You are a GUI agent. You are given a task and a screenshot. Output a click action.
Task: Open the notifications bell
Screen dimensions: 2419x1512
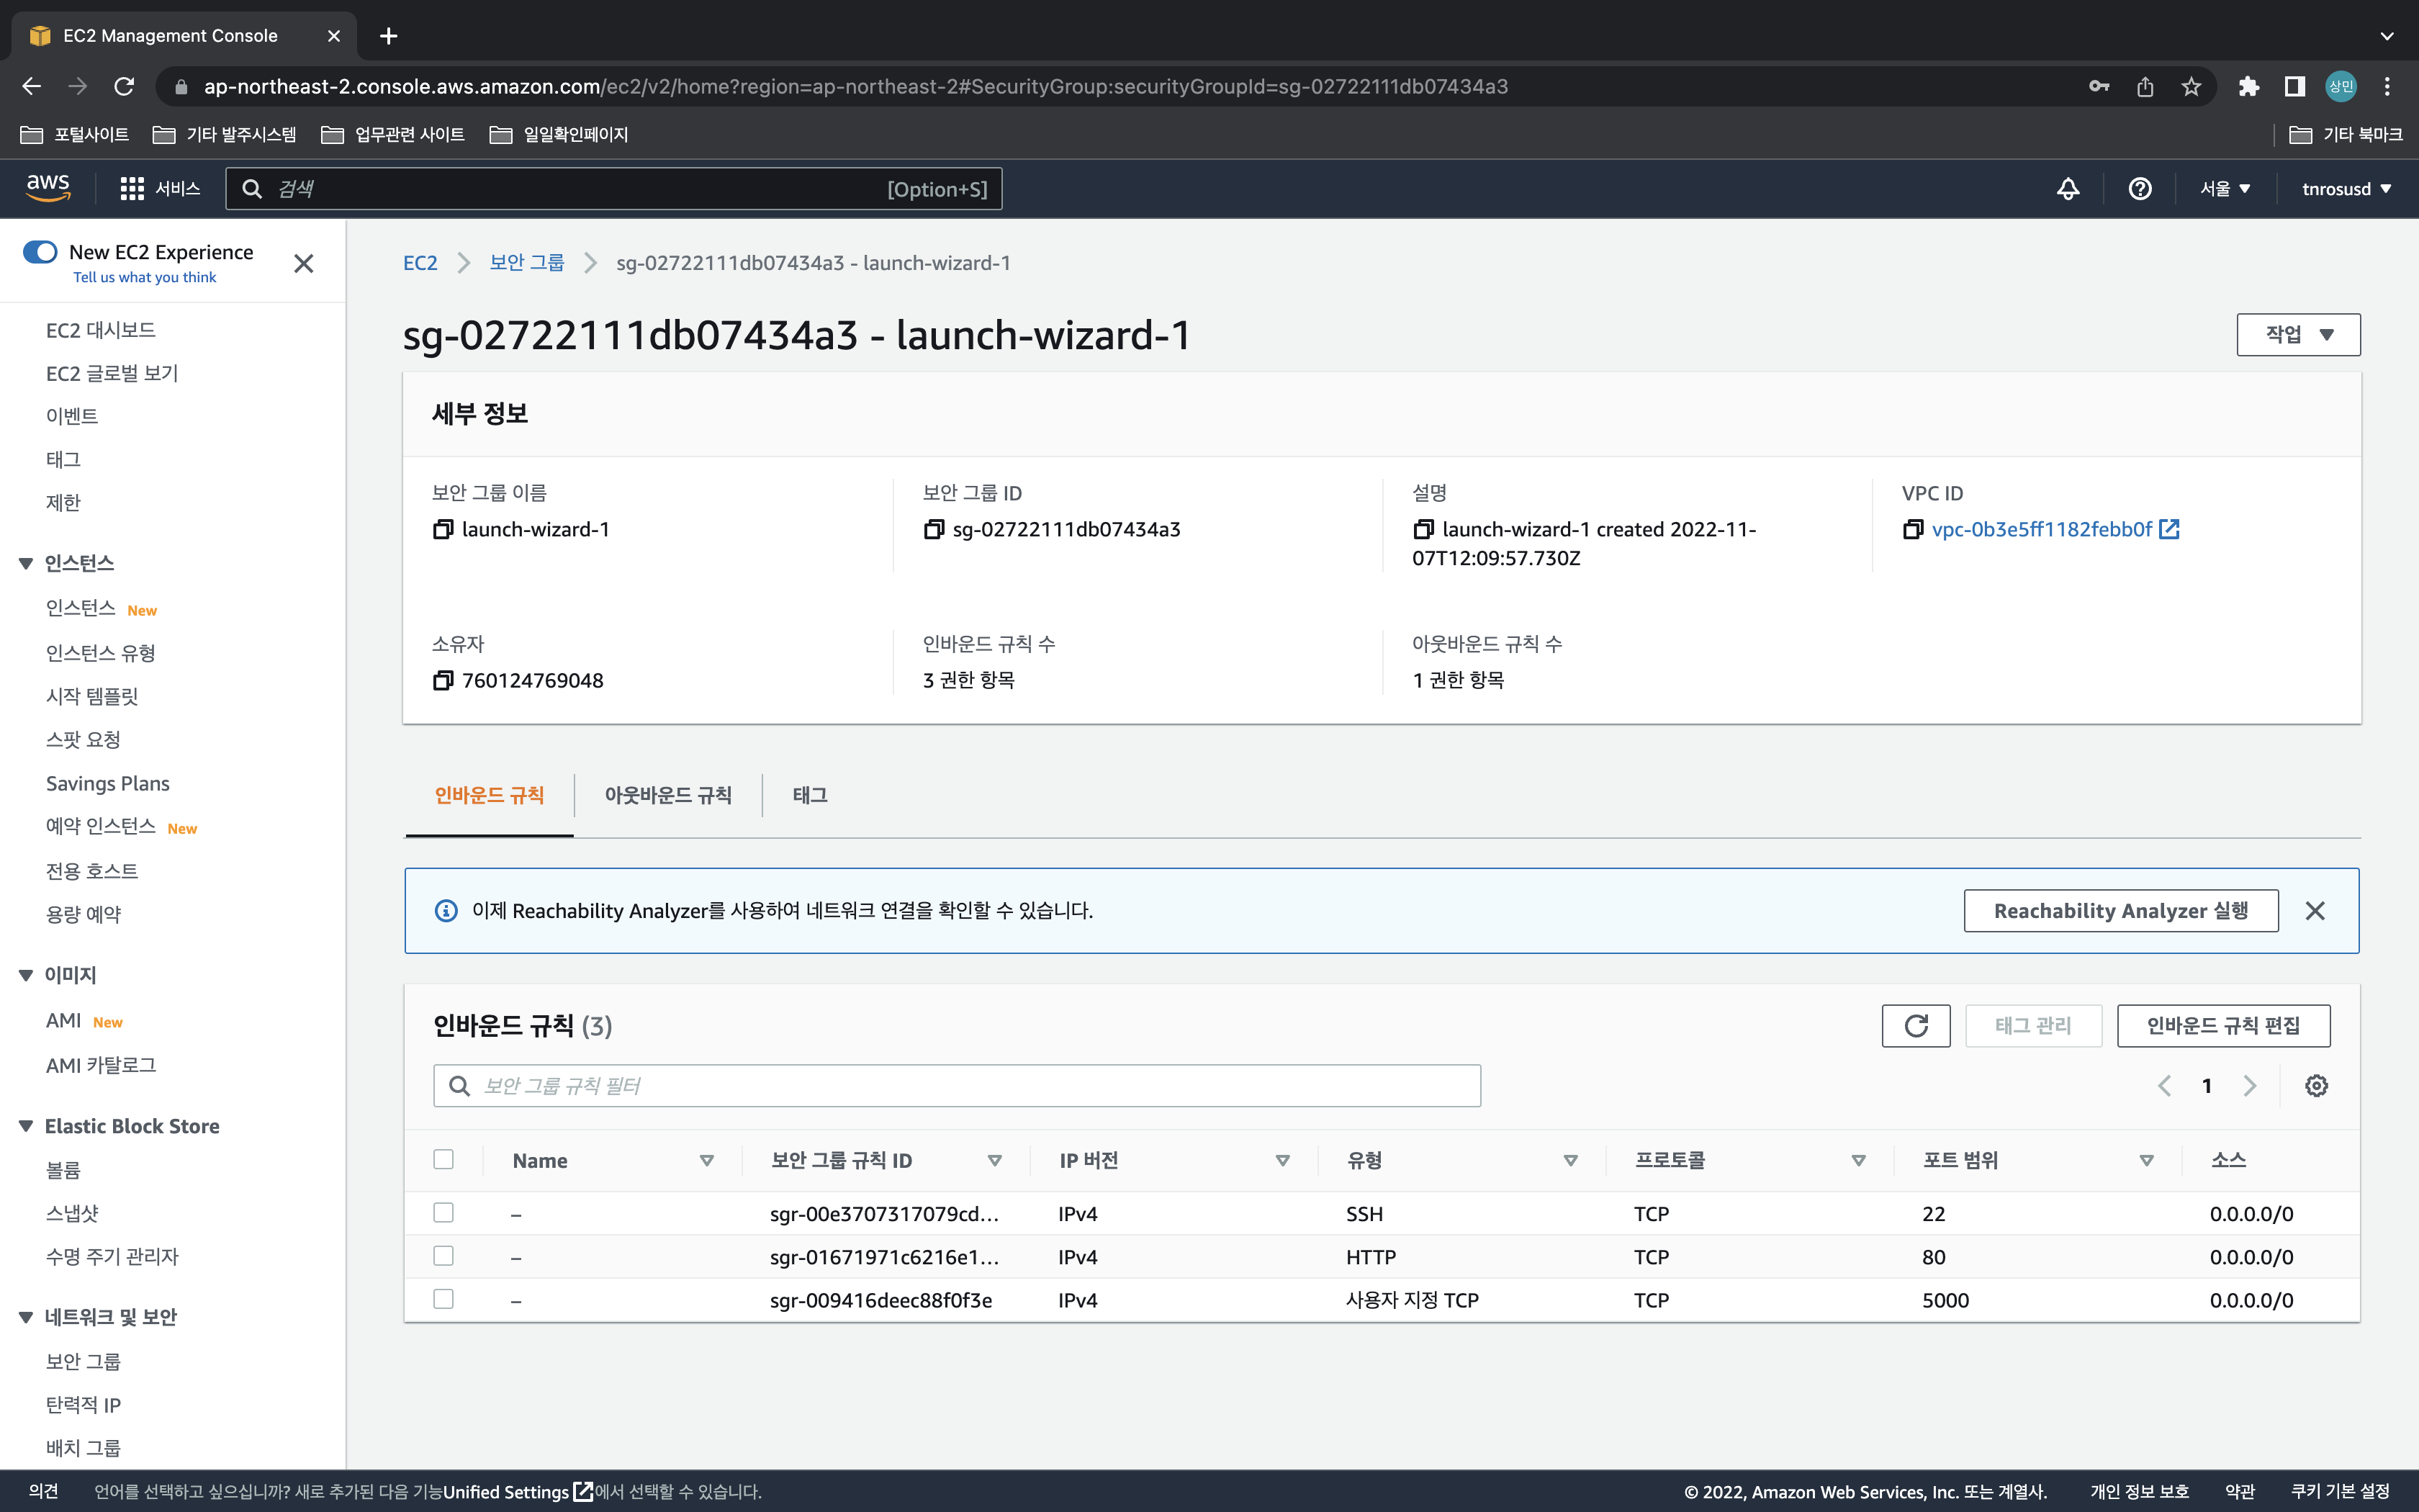coord(2068,189)
